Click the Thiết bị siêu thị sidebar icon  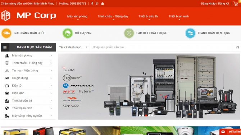7,101
